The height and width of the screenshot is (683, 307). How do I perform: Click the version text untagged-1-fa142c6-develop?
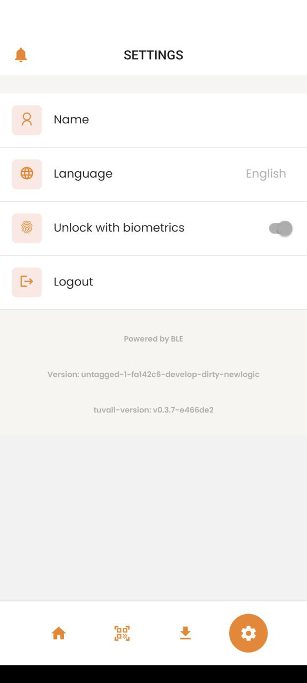pyautogui.click(x=153, y=374)
